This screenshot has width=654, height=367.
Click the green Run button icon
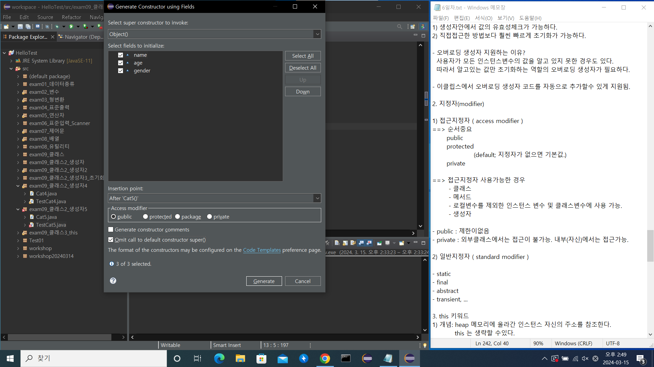pos(71,27)
